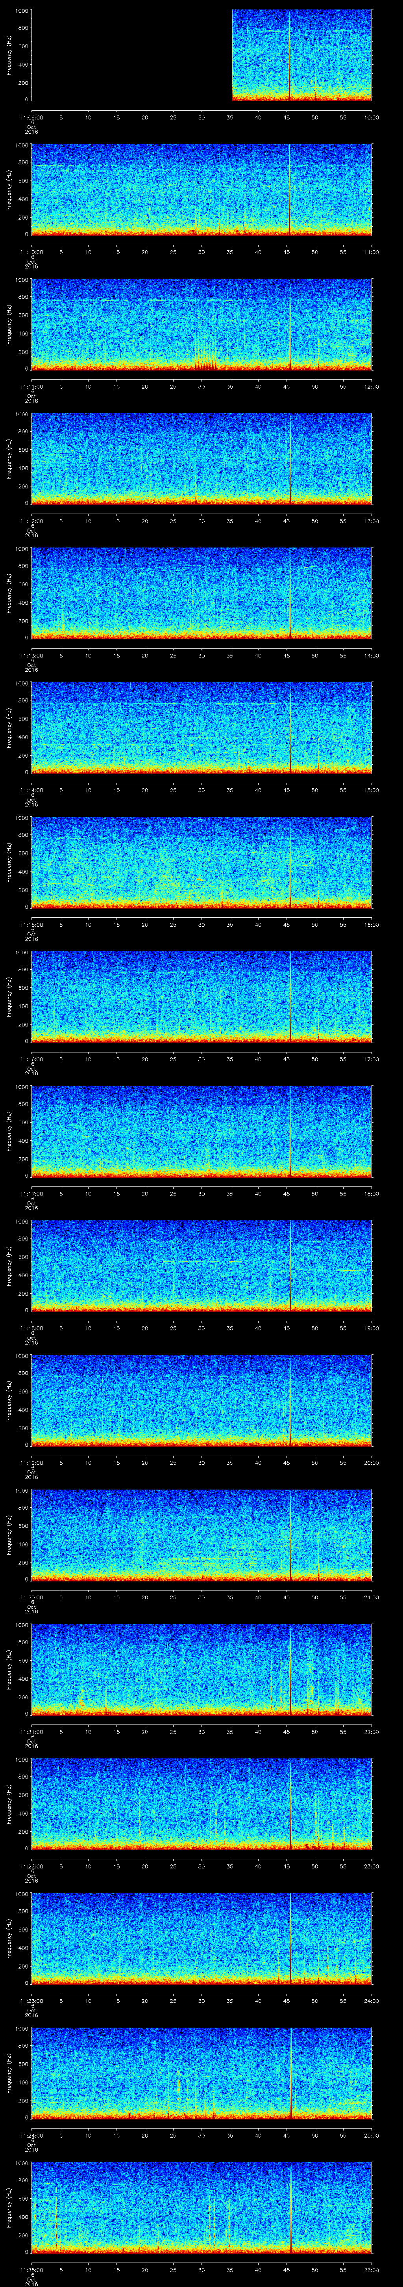Click the '11:19:00' time axis label
Screen dimensions: 403x2287
click(x=32, y=1462)
